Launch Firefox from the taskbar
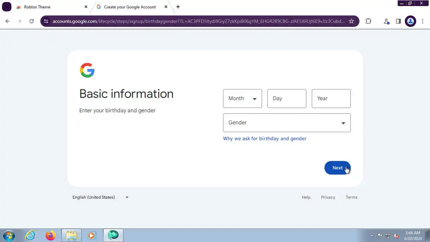 tap(51, 235)
